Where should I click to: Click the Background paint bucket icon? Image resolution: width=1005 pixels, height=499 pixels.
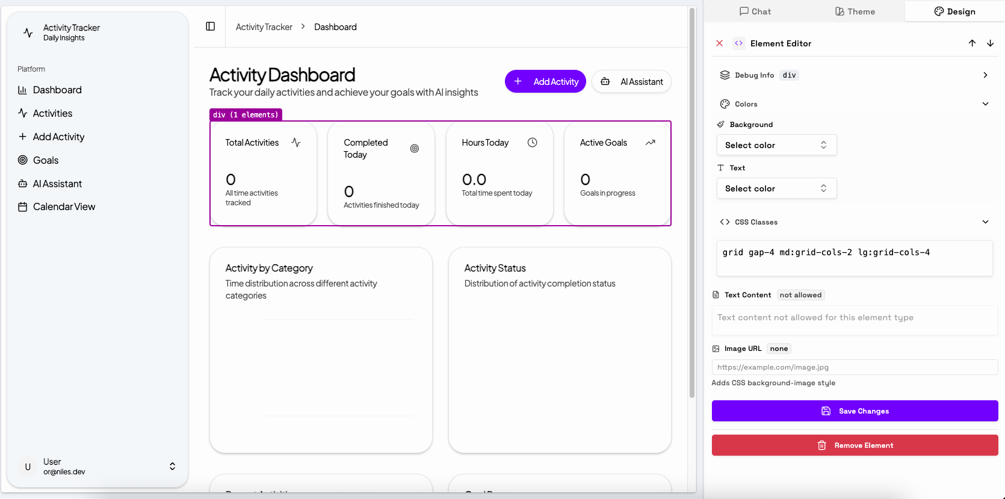point(720,125)
